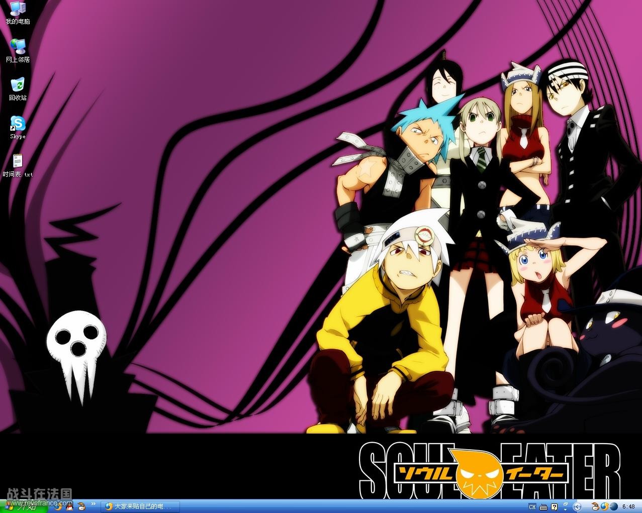Click the dark globe tray icon
The height and width of the screenshot is (513, 642).
point(614,506)
